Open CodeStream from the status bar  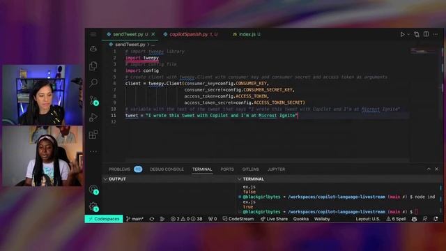click(x=238, y=219)
